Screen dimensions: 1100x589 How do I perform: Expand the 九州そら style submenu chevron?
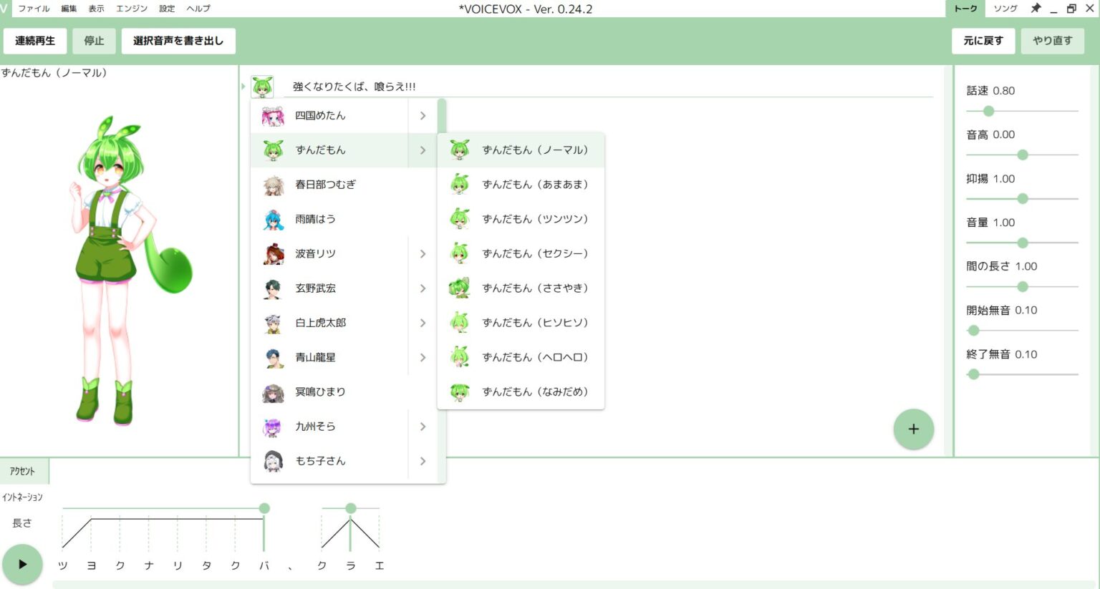(x=423, y=427)
